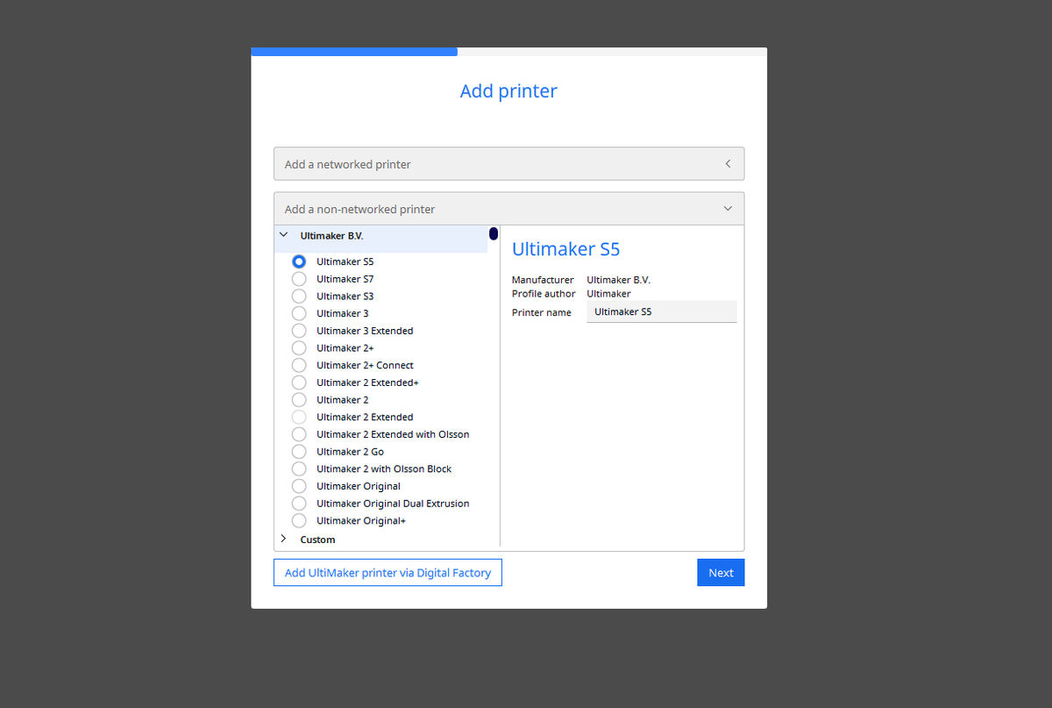Choose the Ultimaker 2 Go printer

coord(299,452)
